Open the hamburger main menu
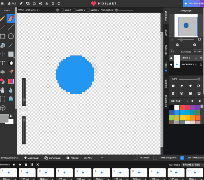 pos(2,3)
